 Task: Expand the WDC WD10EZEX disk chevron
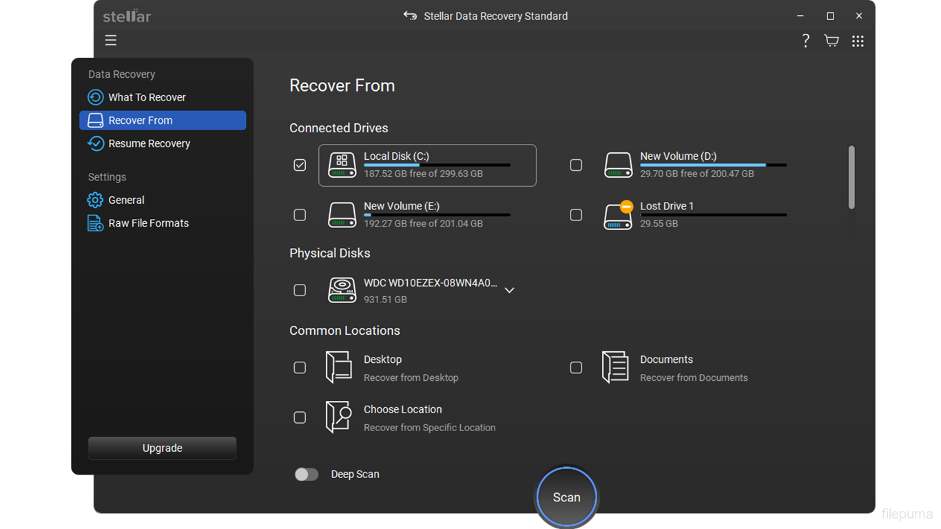click(509, 290)
